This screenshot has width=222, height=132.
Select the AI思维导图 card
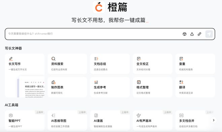click(67, 120)
